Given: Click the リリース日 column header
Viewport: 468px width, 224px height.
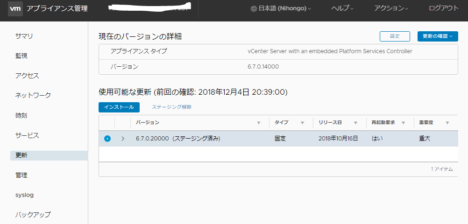Looking at the screenshot, I should pos(330,123).
